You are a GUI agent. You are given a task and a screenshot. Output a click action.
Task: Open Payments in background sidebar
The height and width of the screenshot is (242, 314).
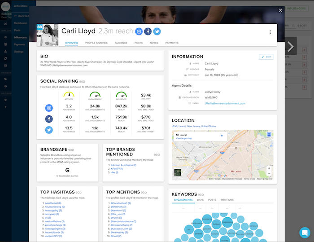(20, 44)
